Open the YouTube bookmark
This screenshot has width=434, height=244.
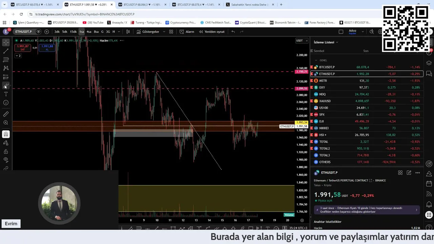point(93,23)
